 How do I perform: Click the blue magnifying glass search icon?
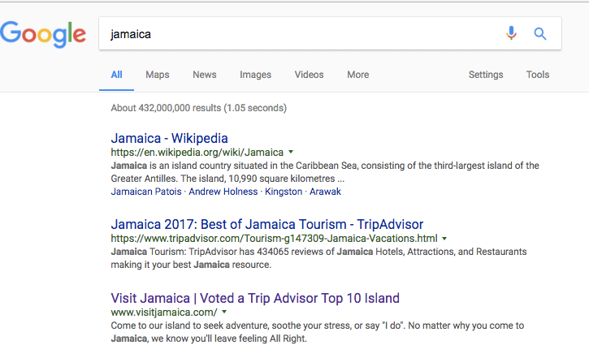point(540,34)
